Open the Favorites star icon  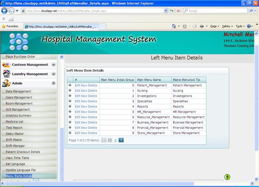(4, 26)
